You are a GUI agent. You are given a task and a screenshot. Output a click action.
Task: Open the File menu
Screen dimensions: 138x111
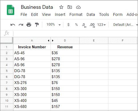[x=24, y=14]
